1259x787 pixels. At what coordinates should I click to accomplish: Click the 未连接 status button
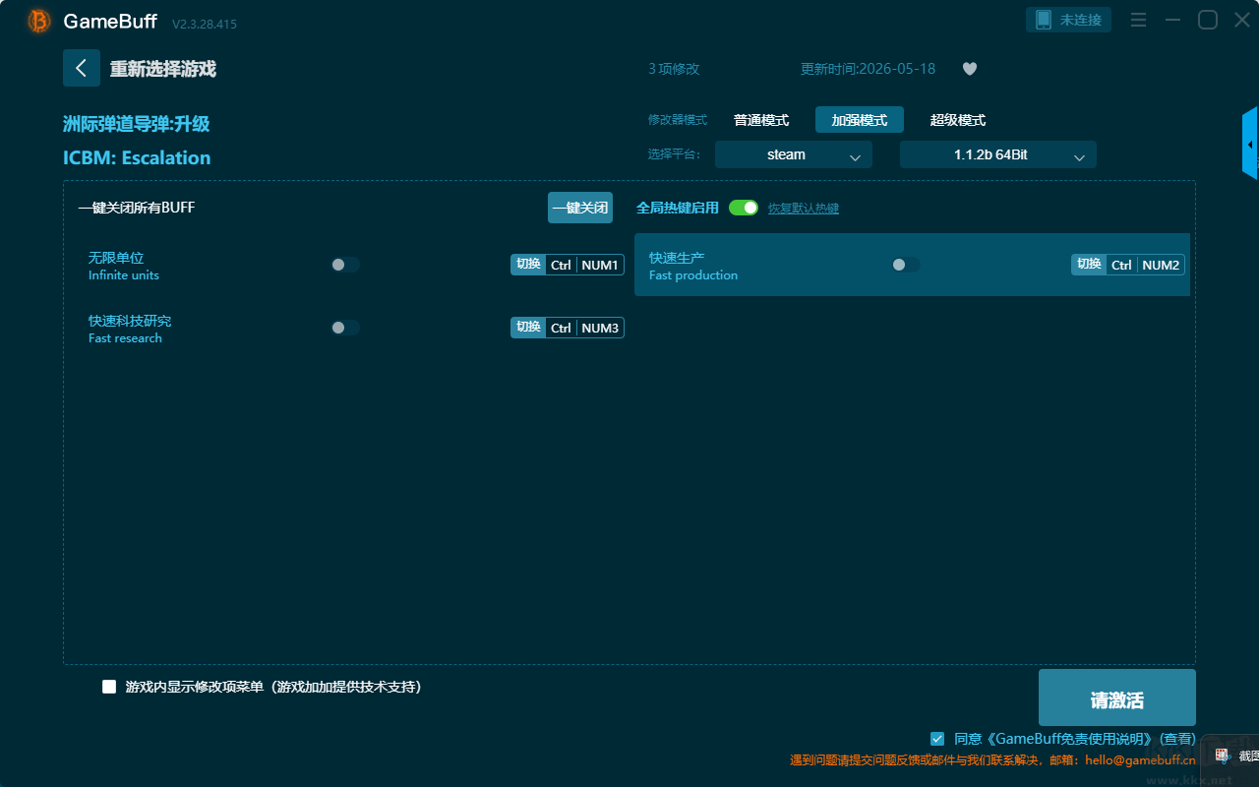click(x=1069, y=20)
